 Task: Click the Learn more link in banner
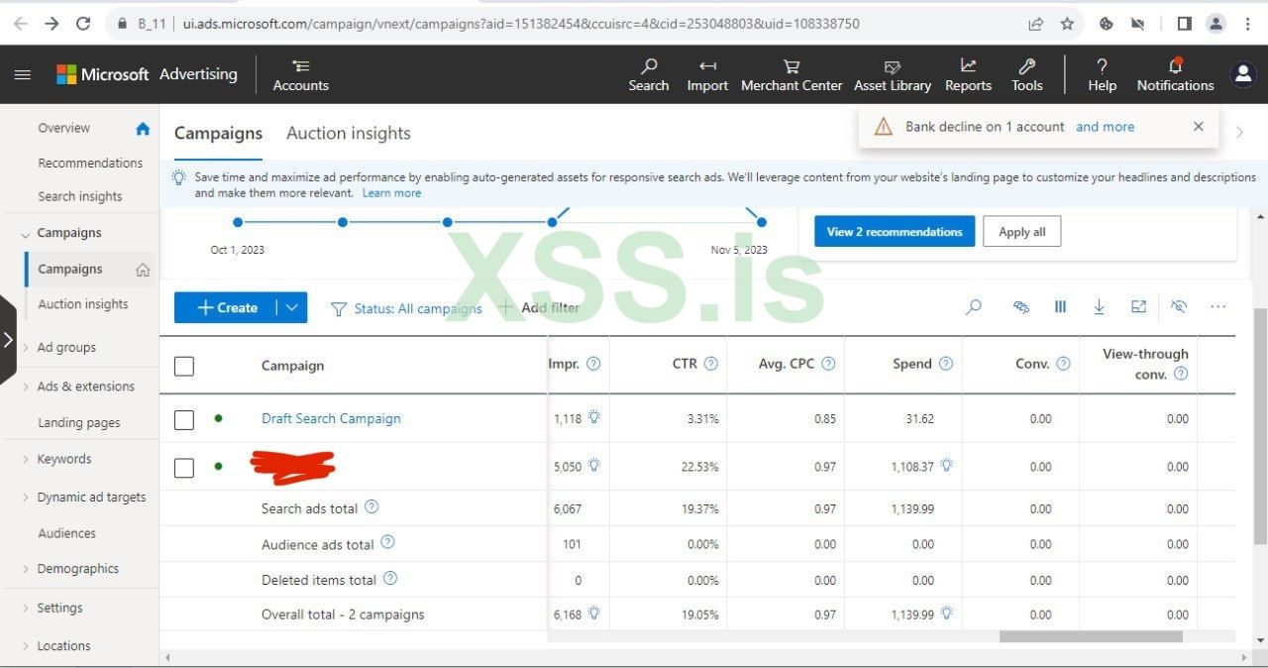pyautogui.click(x=391, y=193)
